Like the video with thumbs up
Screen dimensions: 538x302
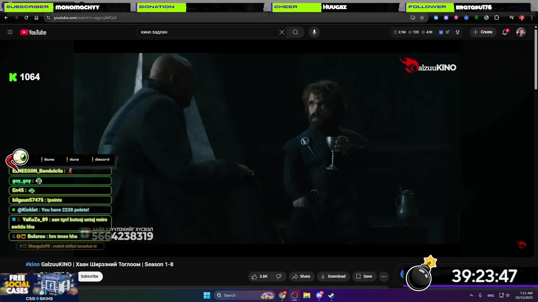[259, 276]
